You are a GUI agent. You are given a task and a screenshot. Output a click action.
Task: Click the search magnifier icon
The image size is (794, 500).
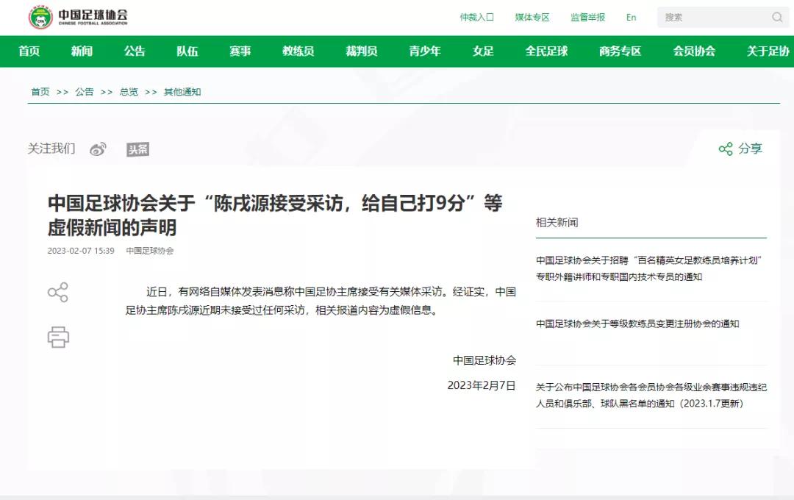[777, 18]
